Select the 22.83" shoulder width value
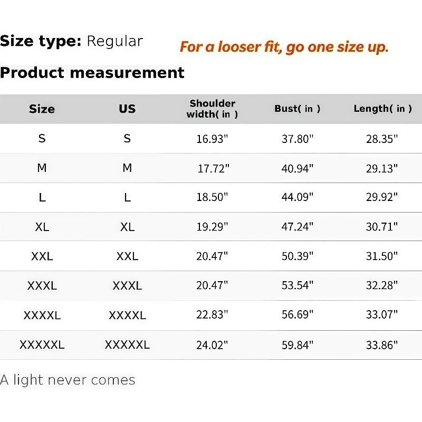The image size is (422, 422). pos(212,314)
